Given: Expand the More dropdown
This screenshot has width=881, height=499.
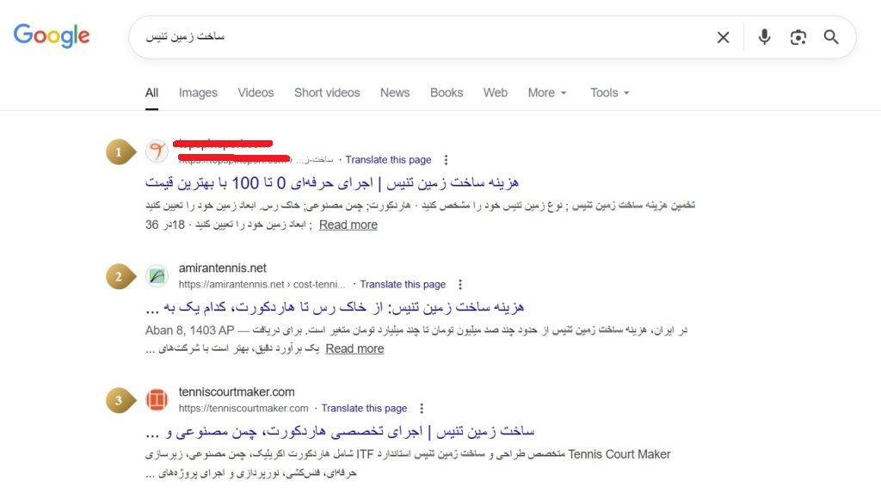Looking at the screenshot, I should tap(546, 93).
